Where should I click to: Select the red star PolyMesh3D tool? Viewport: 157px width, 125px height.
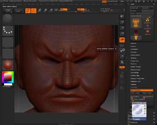148,26
